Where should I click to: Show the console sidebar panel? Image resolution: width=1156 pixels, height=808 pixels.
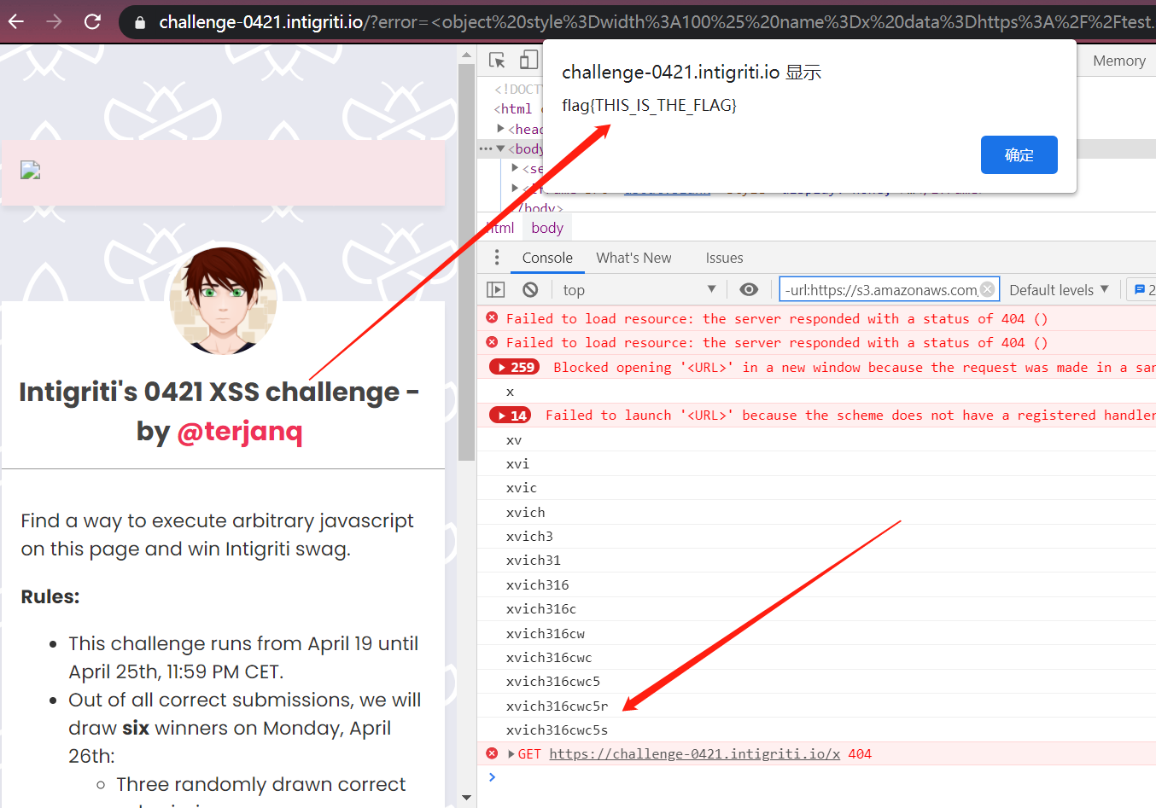[496, 290]
